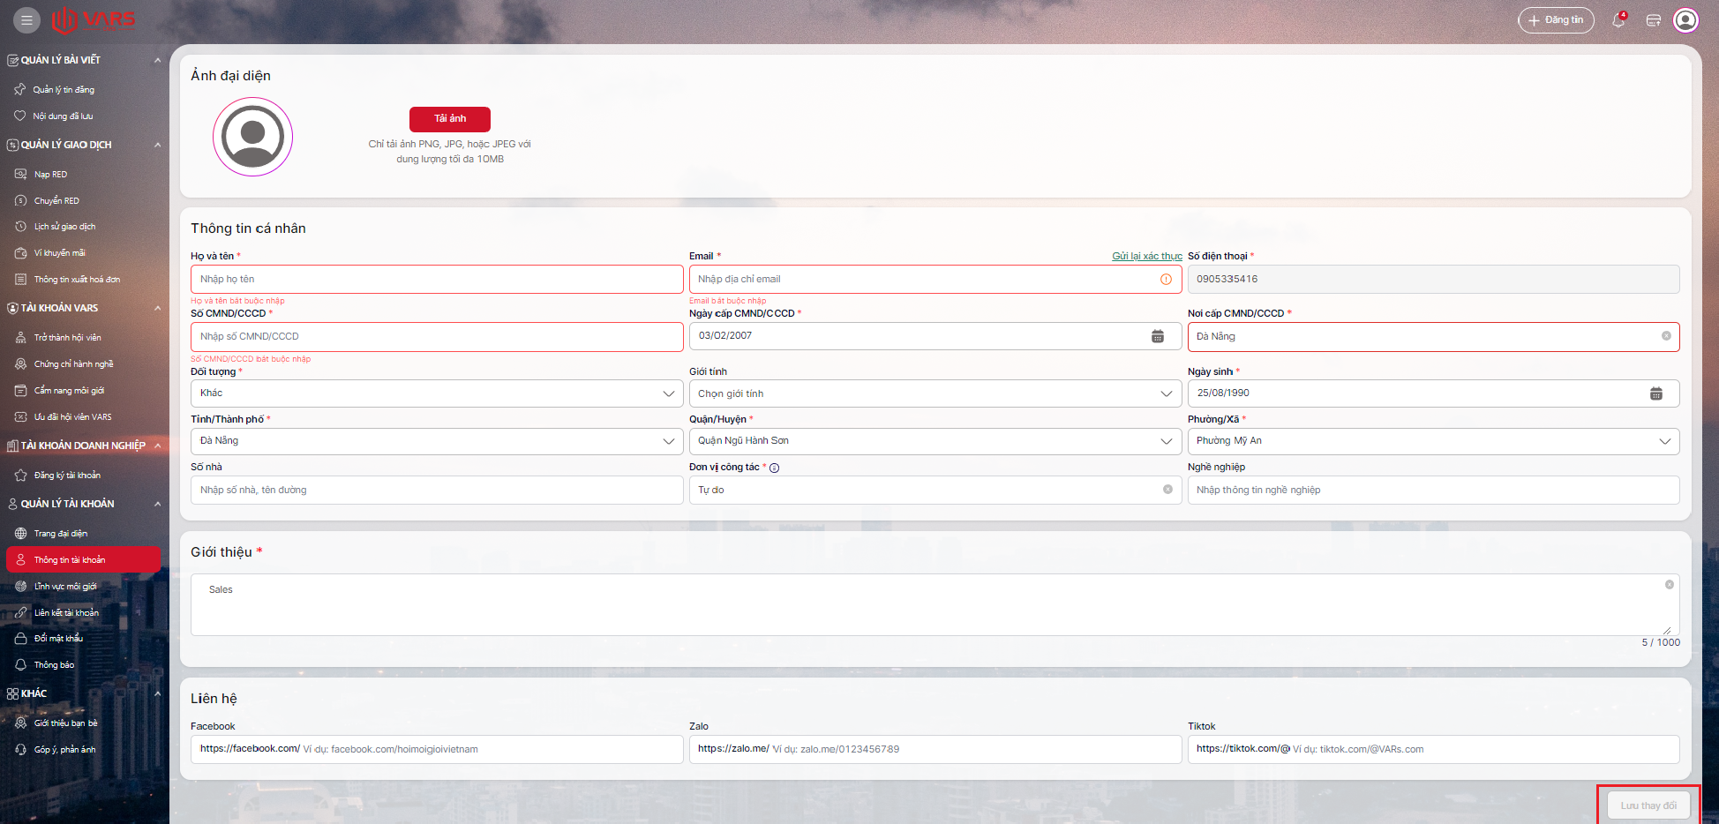Go to Nạp RED menu item
The image size is (1719, 824).
point(50,175)
